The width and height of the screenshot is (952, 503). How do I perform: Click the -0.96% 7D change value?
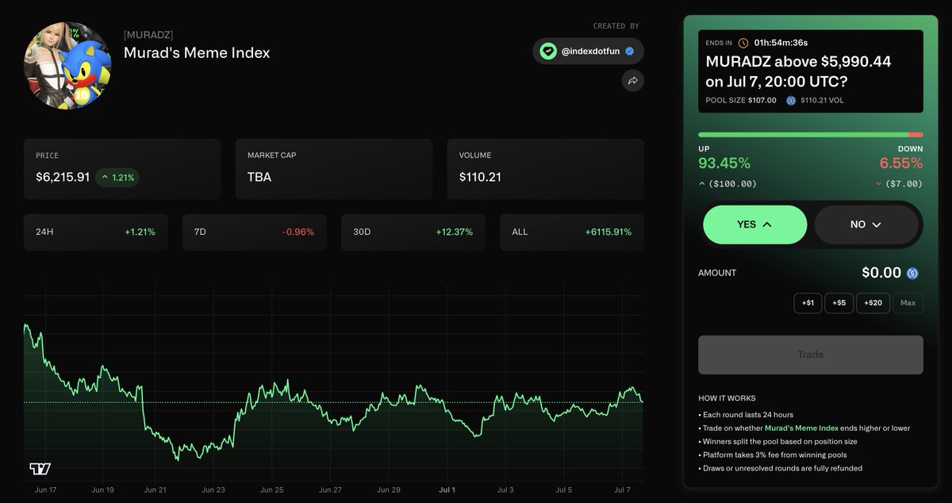coord(298,232)
